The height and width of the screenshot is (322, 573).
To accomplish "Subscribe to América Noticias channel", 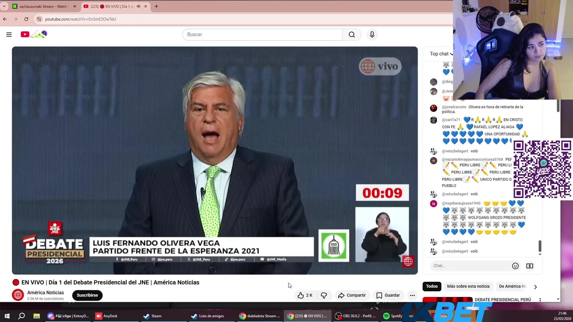I will (x=87, y=295).
